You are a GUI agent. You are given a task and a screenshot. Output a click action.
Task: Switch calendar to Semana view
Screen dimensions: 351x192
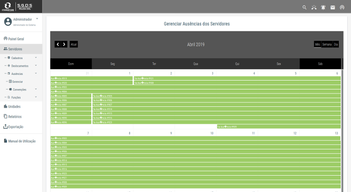pos(327,44)
